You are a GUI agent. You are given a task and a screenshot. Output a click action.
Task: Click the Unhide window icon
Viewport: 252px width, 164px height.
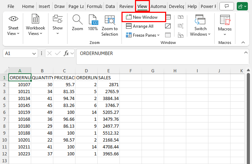pos(168,35)
